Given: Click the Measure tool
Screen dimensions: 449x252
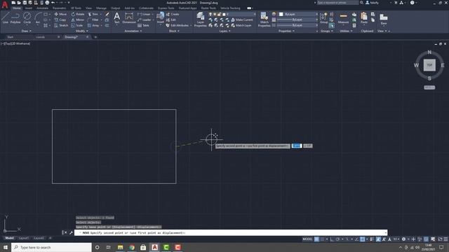Looking at the screenshot, I should click(x=343, y=18).
